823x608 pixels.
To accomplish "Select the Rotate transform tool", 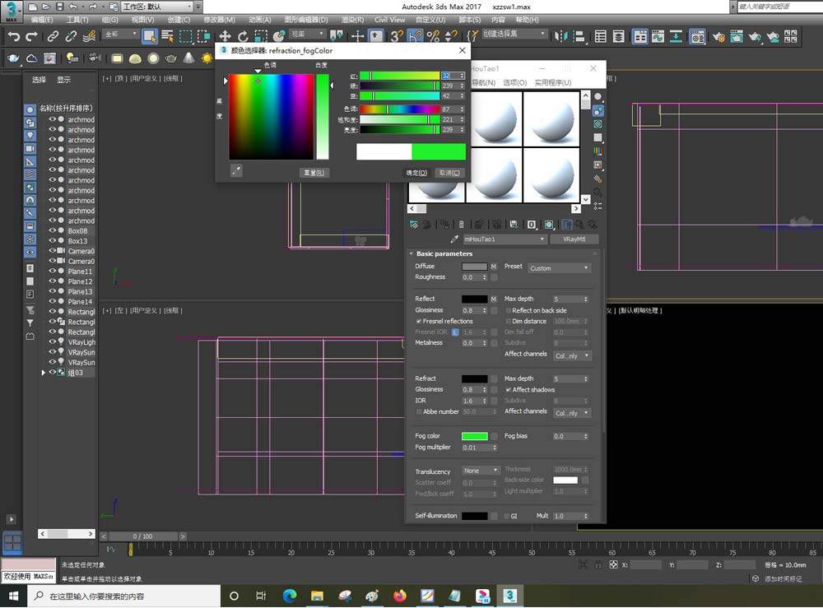I will (x=243, y=36).
